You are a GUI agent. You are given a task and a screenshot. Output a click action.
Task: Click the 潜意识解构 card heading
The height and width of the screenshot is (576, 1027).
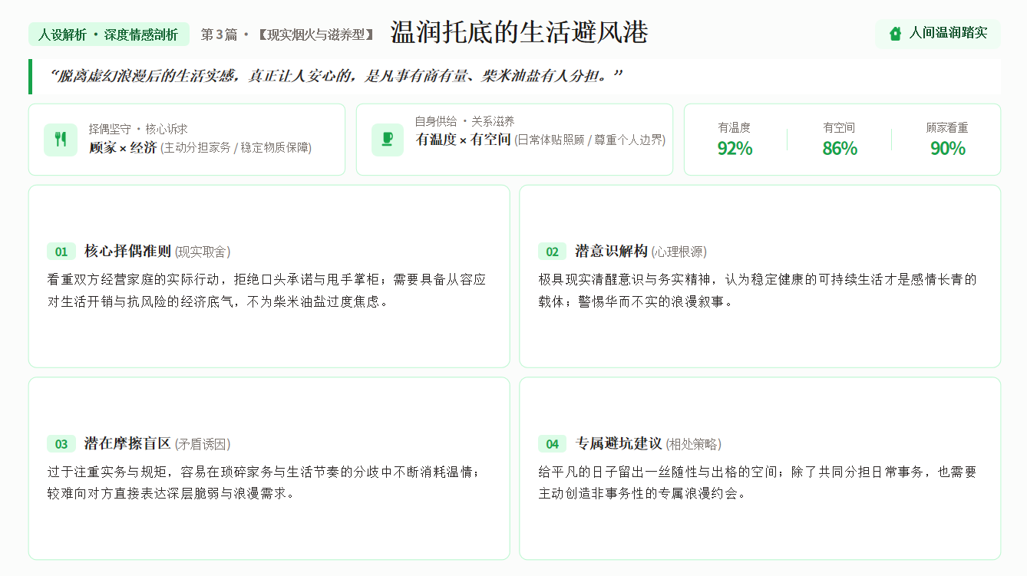tap(612, 252)
